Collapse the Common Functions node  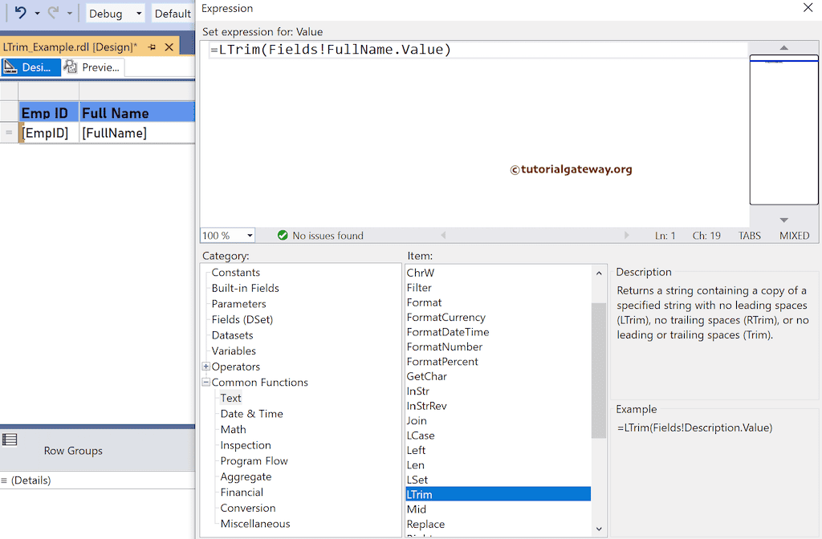[x=205, y=383]
